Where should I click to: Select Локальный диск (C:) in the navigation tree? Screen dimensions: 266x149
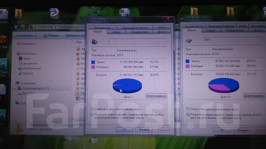click(x=33, y=88)
